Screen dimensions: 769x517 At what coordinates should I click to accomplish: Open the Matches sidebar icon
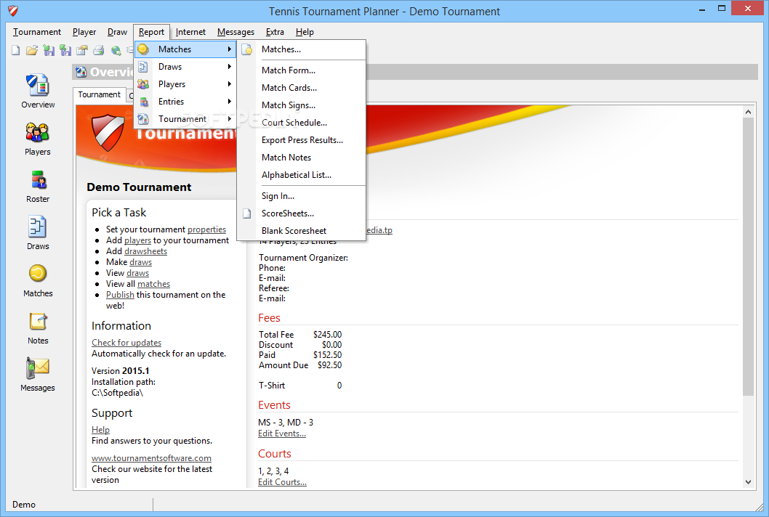point(38,280)
